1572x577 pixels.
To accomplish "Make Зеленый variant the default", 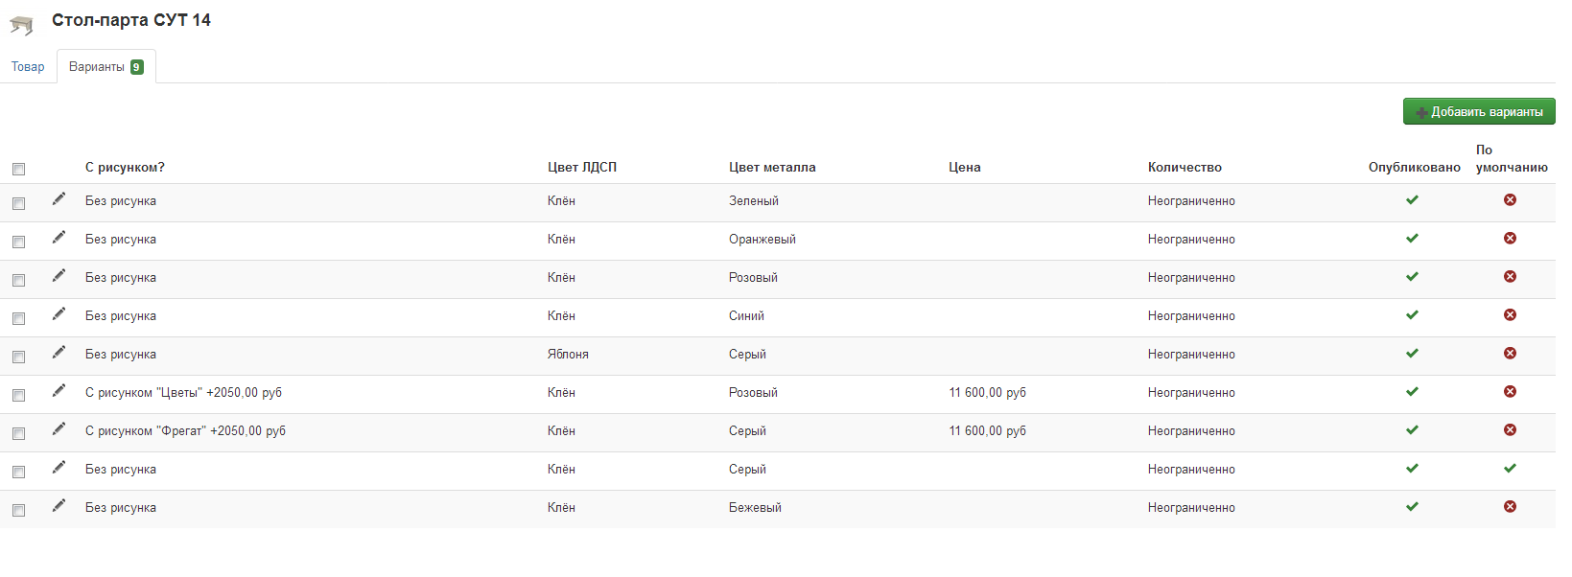I will tap(1510, 199).
